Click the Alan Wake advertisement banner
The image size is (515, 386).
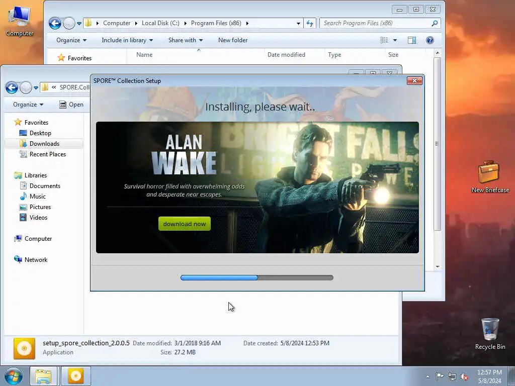click(257, 187)
